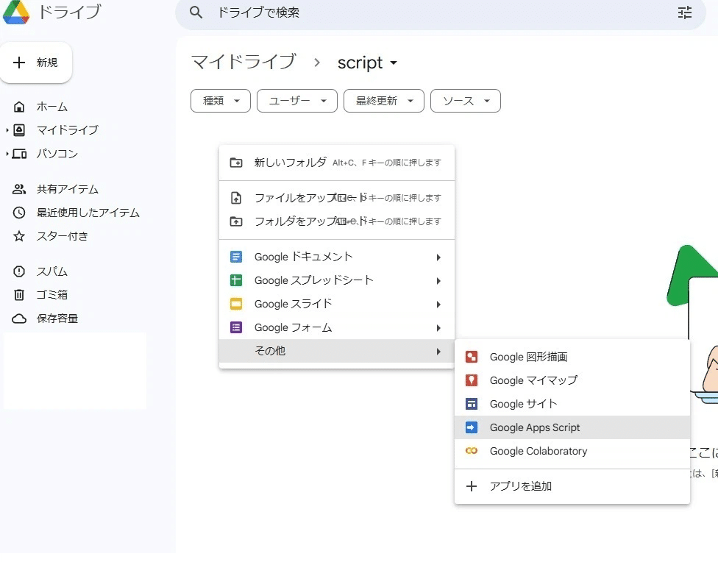The image size is (718, 562).
Task: Select Google マイマップ entry
Action: (572, 380)
